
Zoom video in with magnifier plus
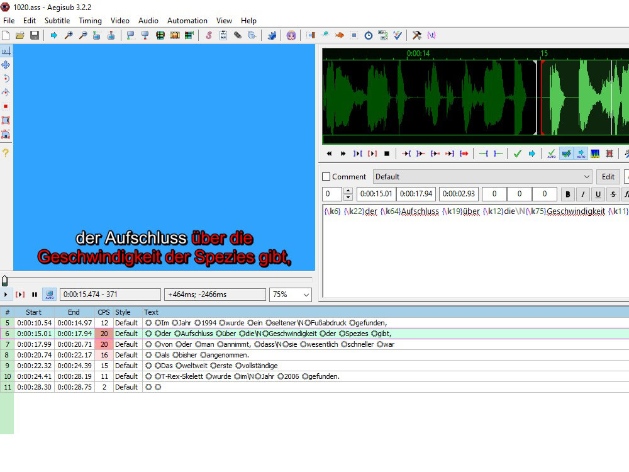[68, 35]
